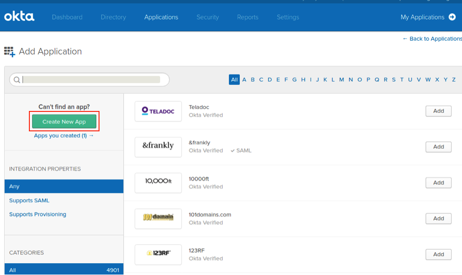The width and height of the screenshot is (462, 275).
Task: Open the 123RF app logo
Action: point(158,254)
